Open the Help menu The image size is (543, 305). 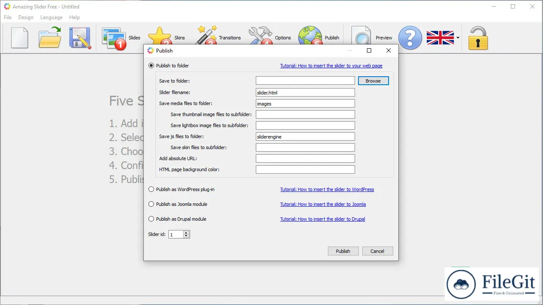(74, 17)
